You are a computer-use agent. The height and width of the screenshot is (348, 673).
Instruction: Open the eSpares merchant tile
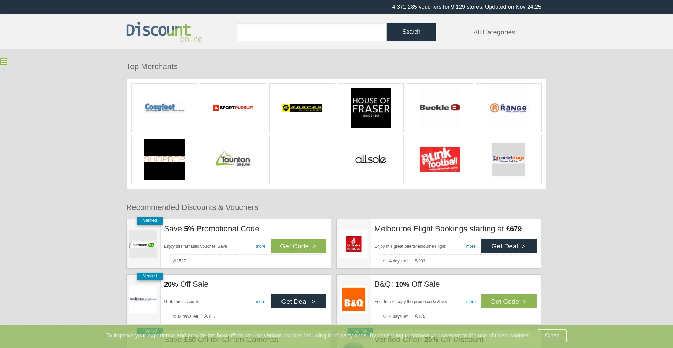pos(302,108)
